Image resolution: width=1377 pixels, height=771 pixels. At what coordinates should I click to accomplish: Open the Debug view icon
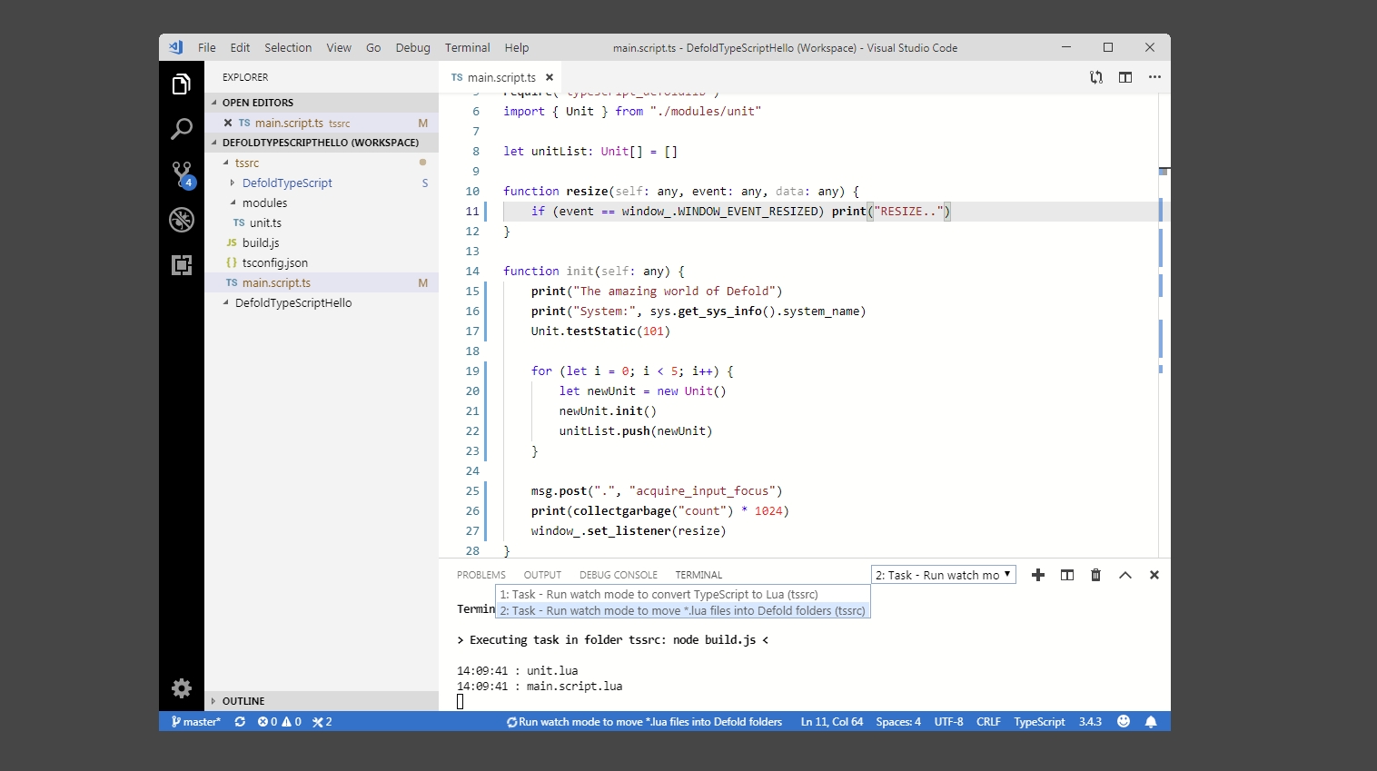[x=182, y=220]
